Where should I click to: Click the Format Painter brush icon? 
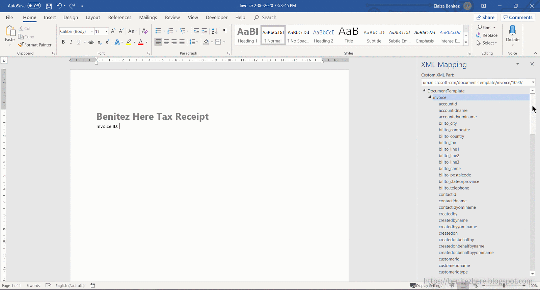[x=21, y=45]
